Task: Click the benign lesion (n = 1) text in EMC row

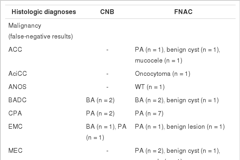Action: [196, 127]
